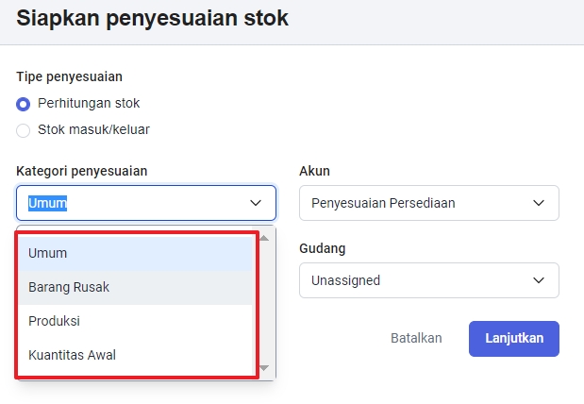Select the Perhitungan stok radio button

24,103
